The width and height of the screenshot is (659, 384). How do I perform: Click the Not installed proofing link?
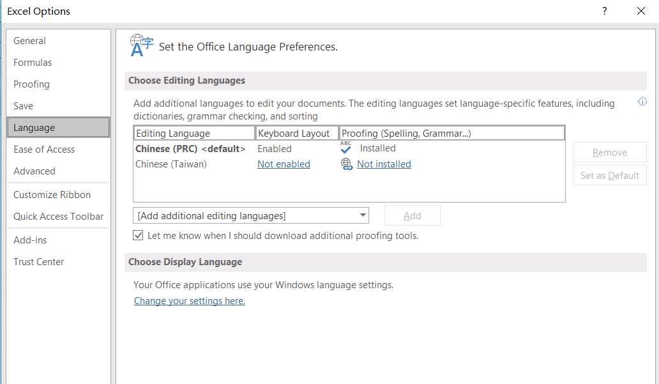[x=384, y=164]
